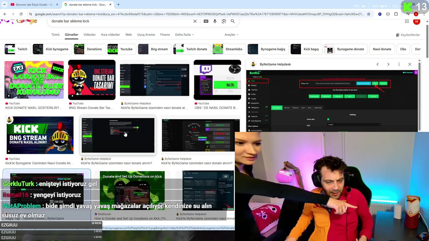Start a voice search with the microphone
Screen dimensions: 429x241
point(215,21)
